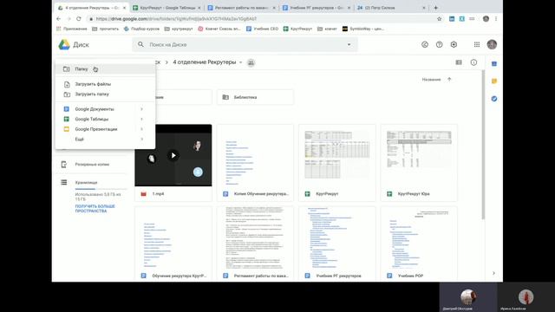Expand Google Документы submenu arrow
555x312 pixels.
[x=142, y=109]
